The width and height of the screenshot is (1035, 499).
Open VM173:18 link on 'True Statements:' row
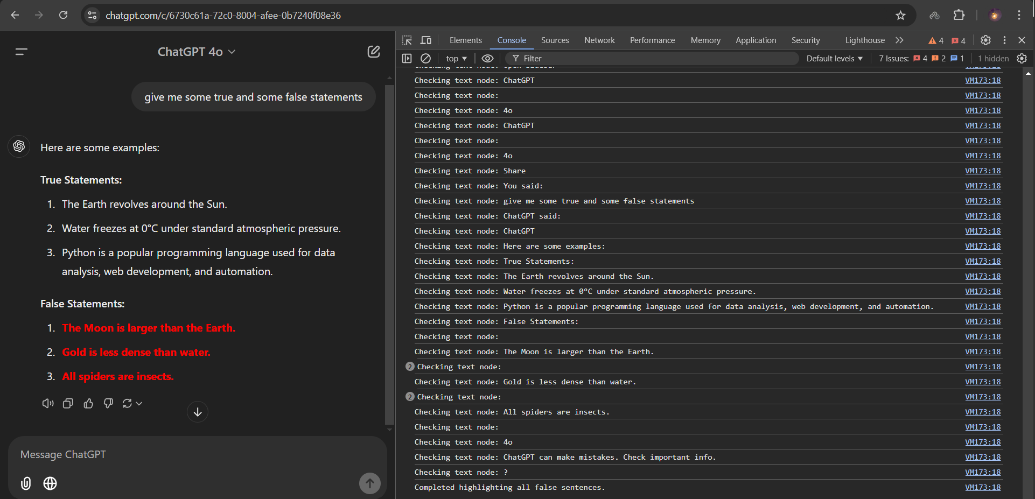(983, 261)
